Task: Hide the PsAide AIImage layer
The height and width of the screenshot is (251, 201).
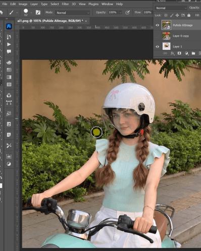Action: point(157,25)
